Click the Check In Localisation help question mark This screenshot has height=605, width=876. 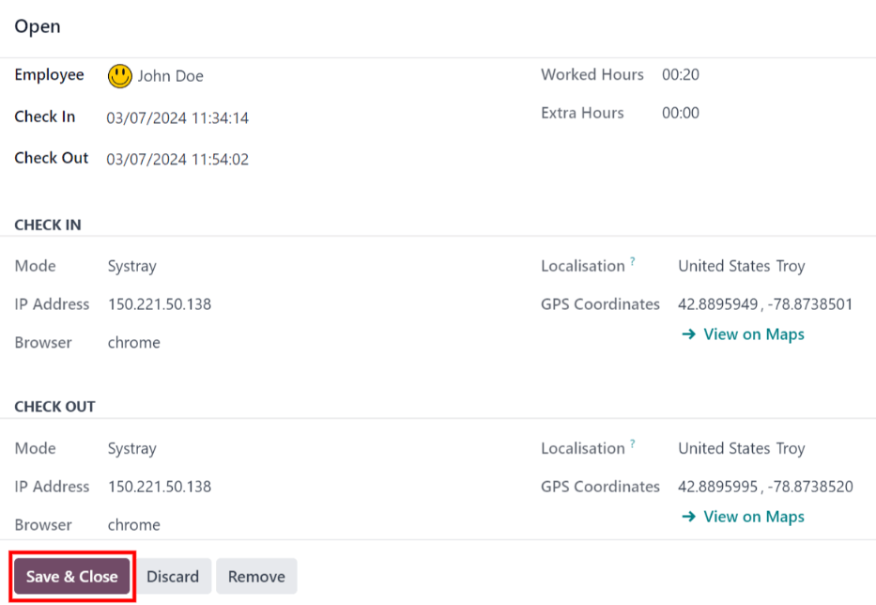[633, 262]
